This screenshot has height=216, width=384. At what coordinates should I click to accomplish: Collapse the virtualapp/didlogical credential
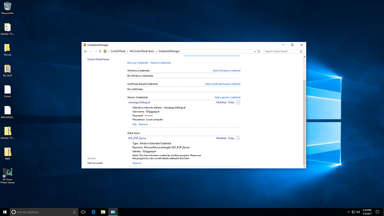tap(238, 102)
